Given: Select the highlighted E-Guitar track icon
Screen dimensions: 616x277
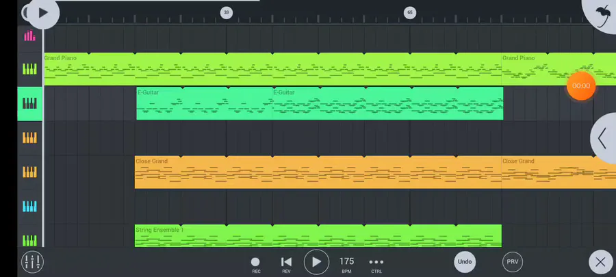Looking at the screenshot, I should 30,103.
